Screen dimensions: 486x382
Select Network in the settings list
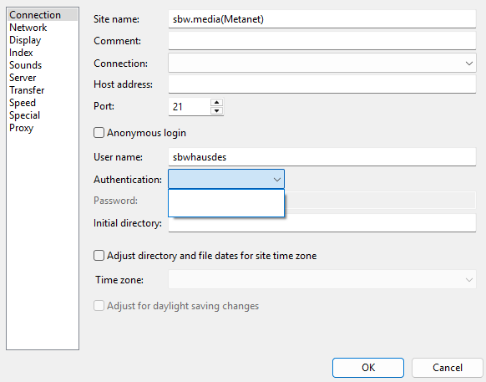28,28
